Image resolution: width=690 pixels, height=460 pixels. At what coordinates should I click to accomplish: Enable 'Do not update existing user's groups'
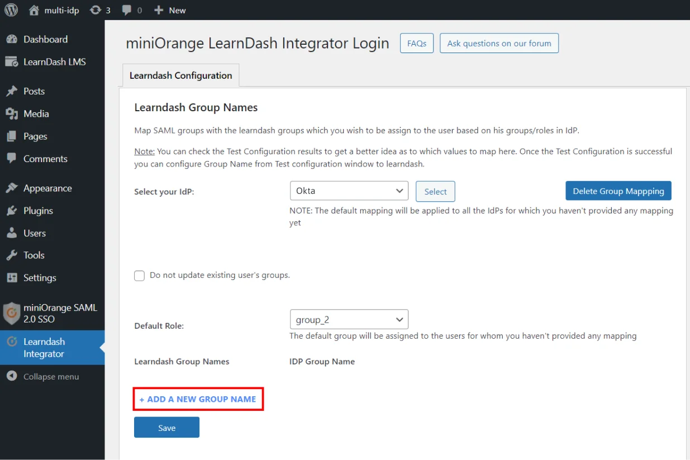(140, 276)
